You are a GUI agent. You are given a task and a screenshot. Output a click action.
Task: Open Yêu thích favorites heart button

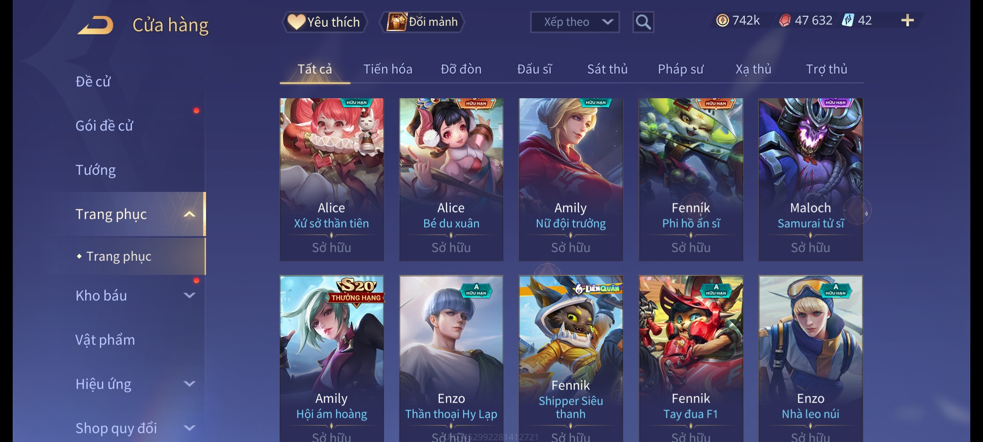pos(324,22)
